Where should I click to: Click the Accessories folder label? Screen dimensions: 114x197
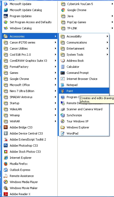(17, 36)
